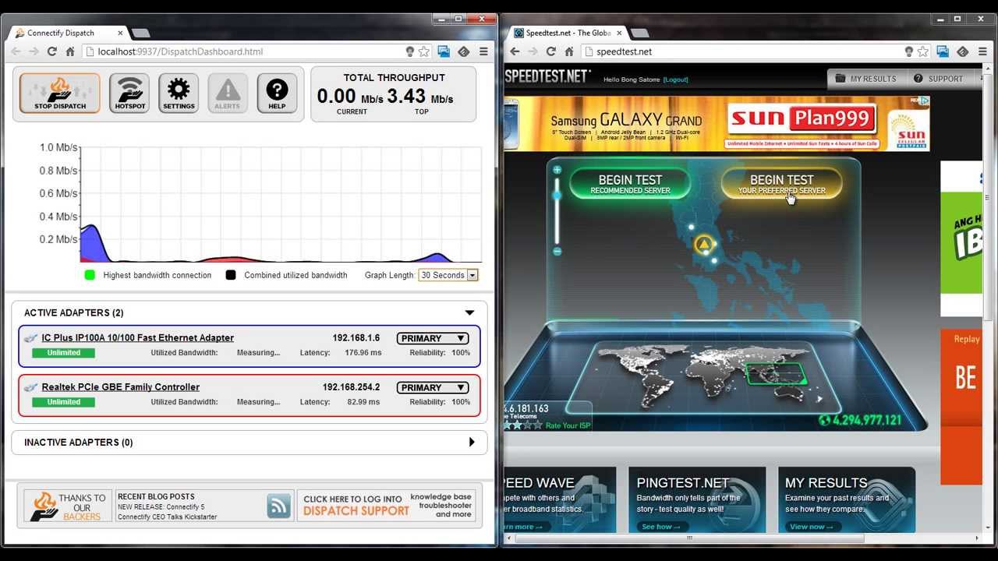Screen dimensions: 998x561
Task: Go back in the Speedtest window
Action: click(x=514, y=51)
